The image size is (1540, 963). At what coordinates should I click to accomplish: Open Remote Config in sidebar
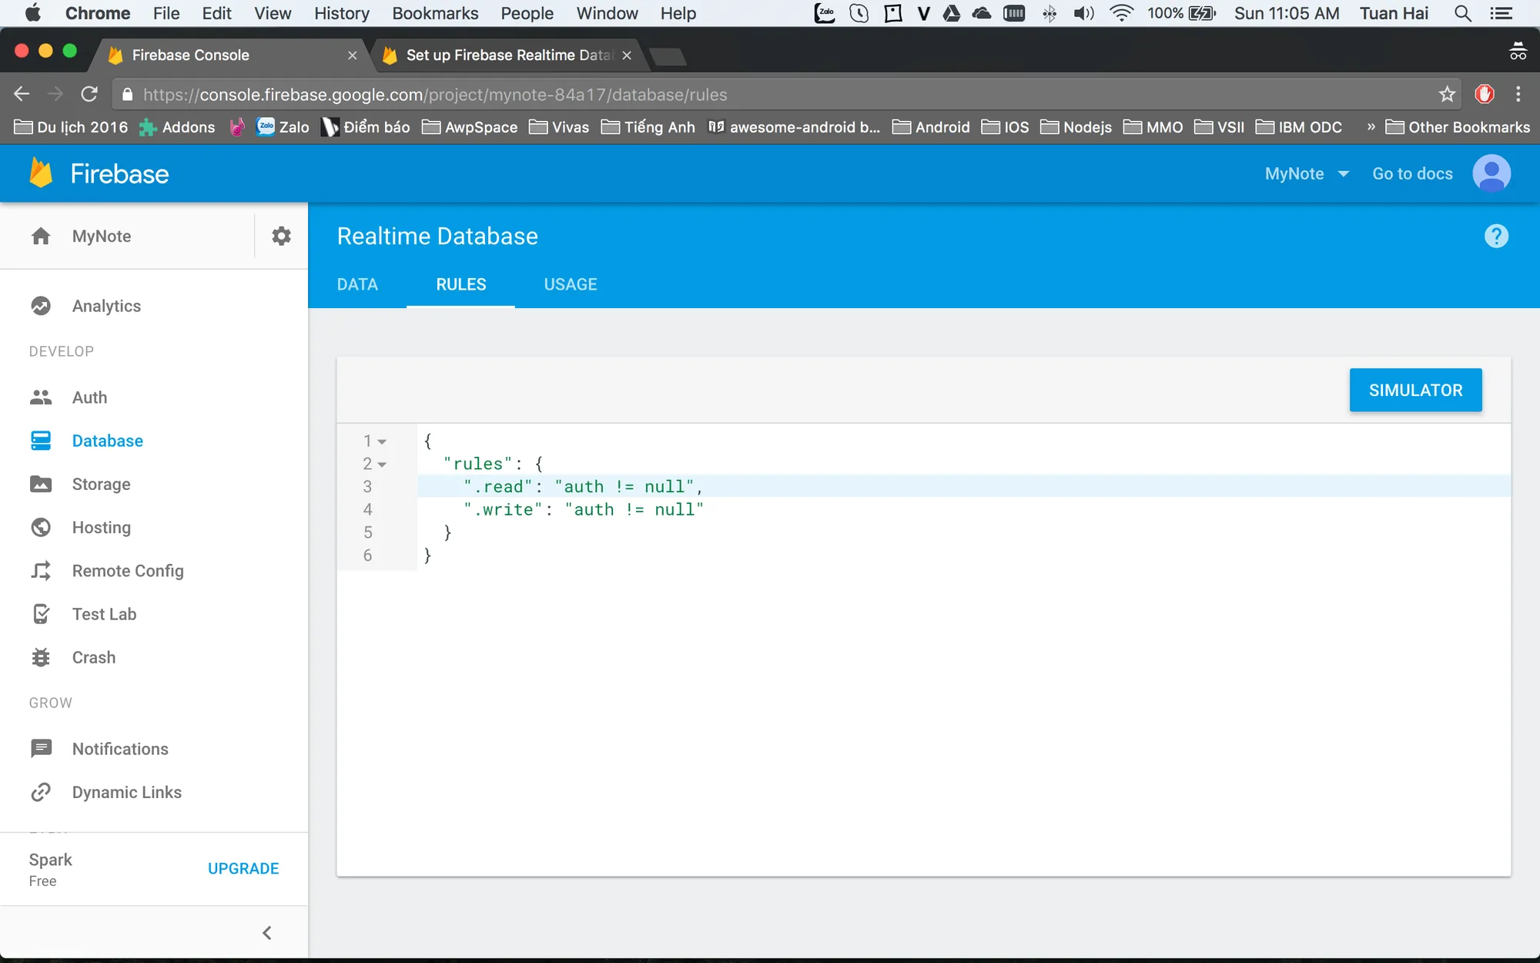point(127,571)
